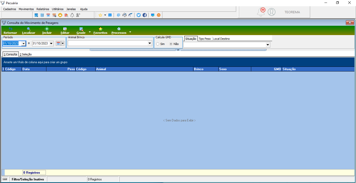
Task: Switch to the Local Destino tab
Action: point(222,39)
